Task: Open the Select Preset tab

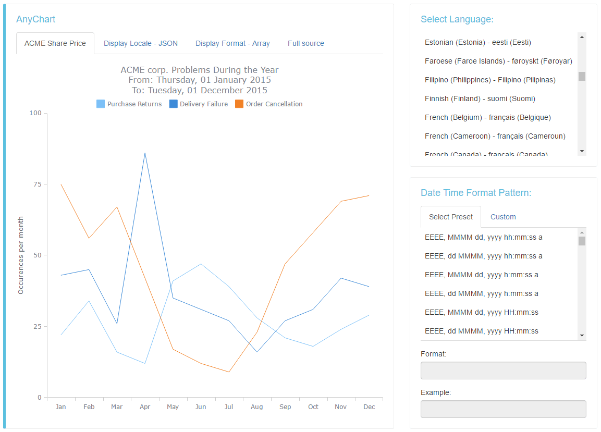Action: pyautogui.click(x=450, y=217)
